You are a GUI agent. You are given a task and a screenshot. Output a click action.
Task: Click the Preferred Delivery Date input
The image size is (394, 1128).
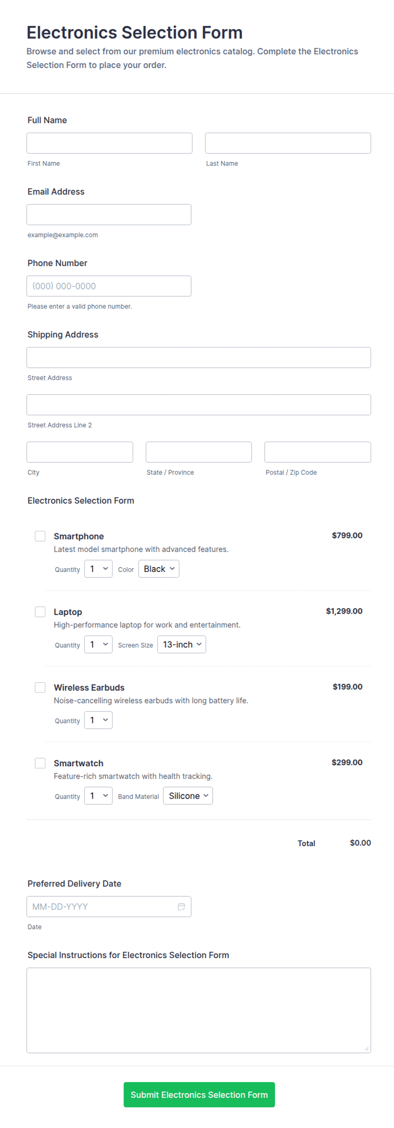click(109, 906)
